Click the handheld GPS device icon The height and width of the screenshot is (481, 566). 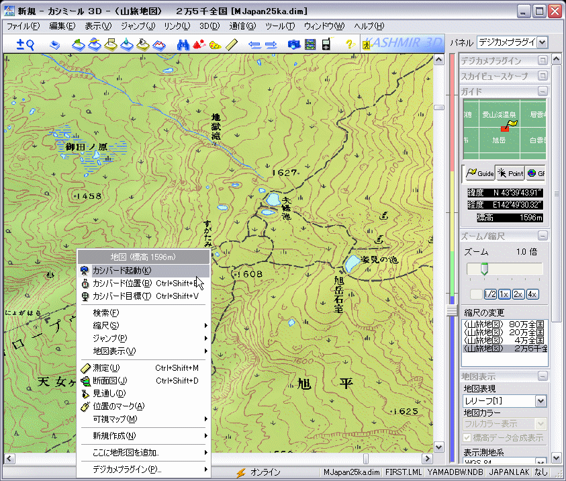tap(326, 44)
